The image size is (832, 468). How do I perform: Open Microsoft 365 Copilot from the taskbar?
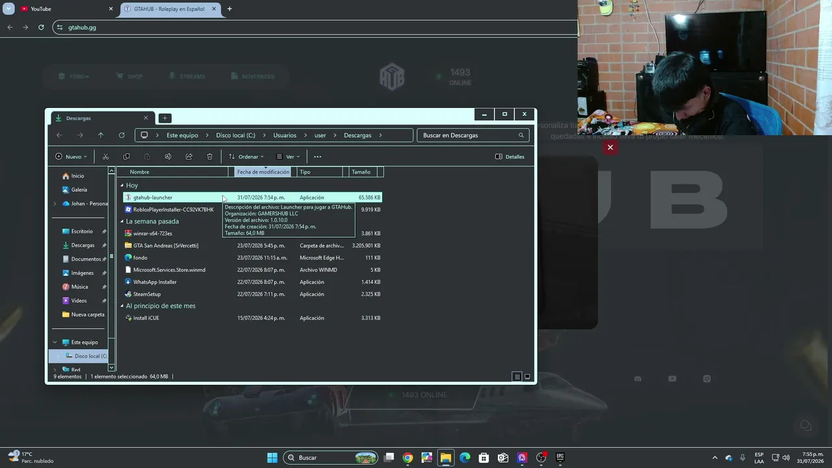pyautogui.click(x=426, y=458)
